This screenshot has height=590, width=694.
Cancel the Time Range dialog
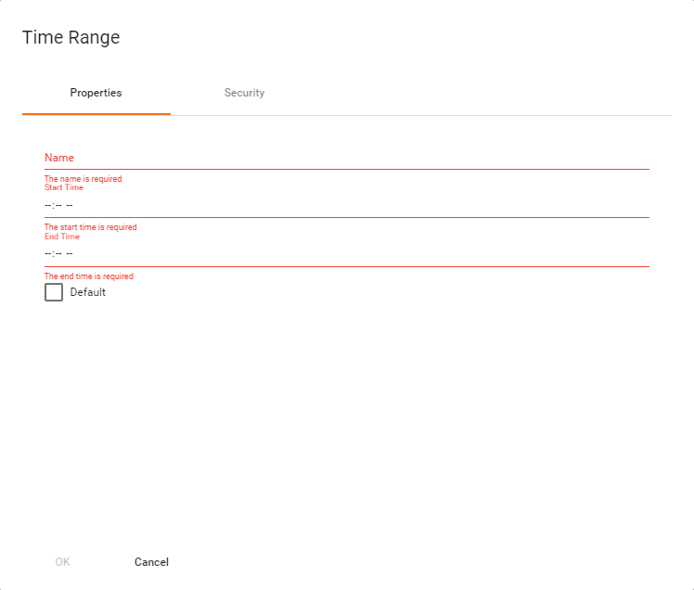pyautogui.click(x=151, y=562)
